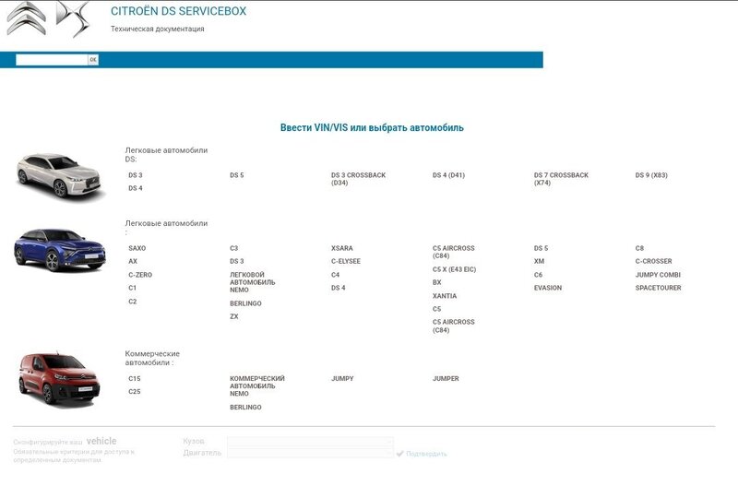This screenshot has height=486, width=738.
Task: Click the CITROËN DS SERVICEBOX title
Action: pyautogui.click(x=178, y=11)
